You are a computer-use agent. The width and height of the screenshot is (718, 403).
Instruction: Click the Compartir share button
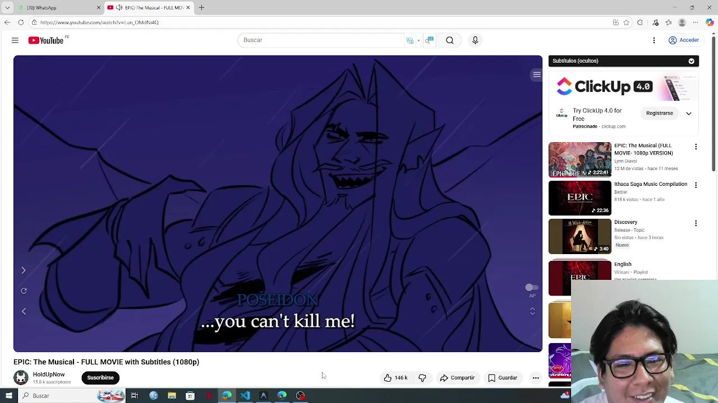point(457,378)
